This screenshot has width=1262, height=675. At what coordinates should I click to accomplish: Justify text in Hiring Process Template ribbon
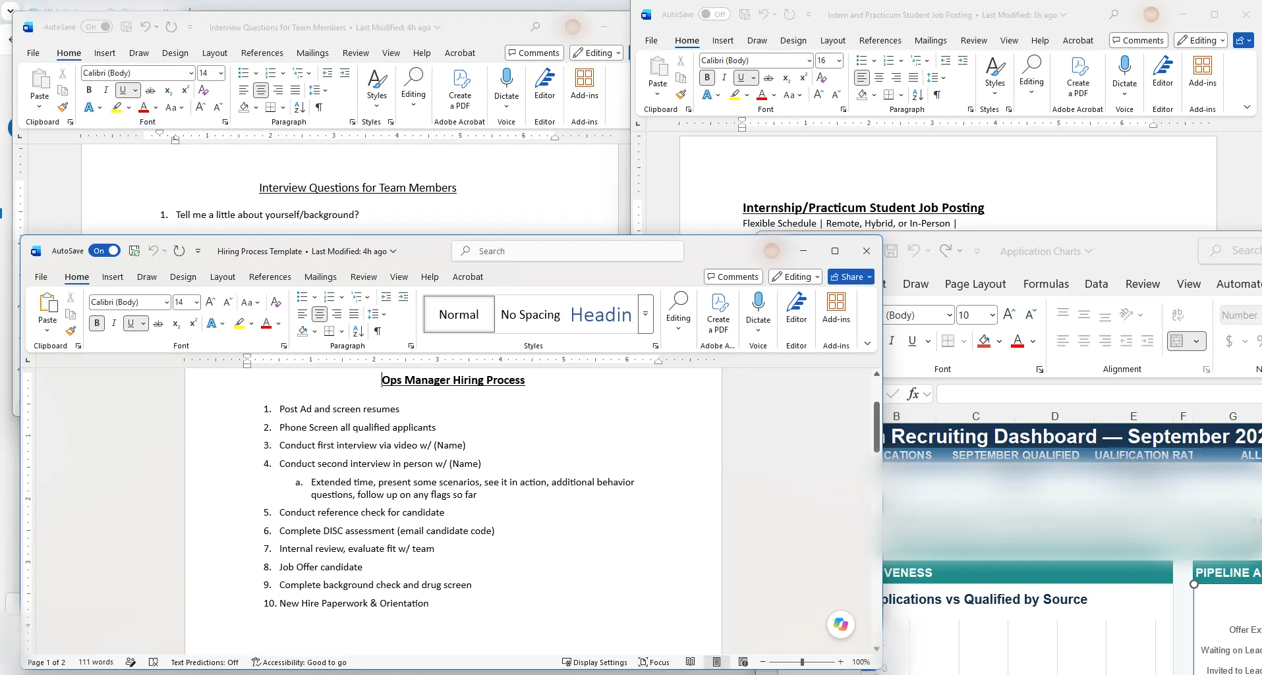[x=354, y=314]
